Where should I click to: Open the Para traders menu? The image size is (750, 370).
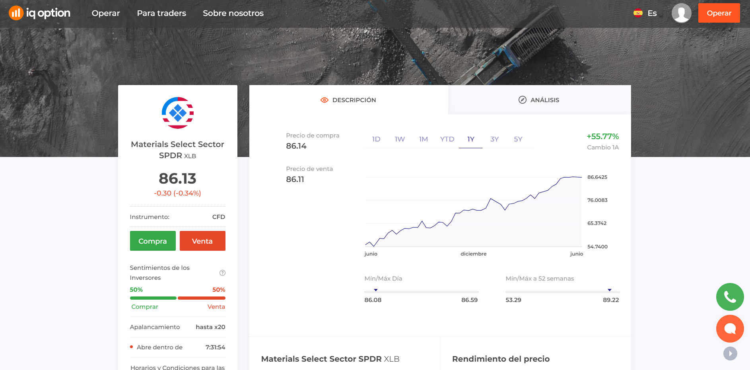pyautogui.click(x=161, y=13)
